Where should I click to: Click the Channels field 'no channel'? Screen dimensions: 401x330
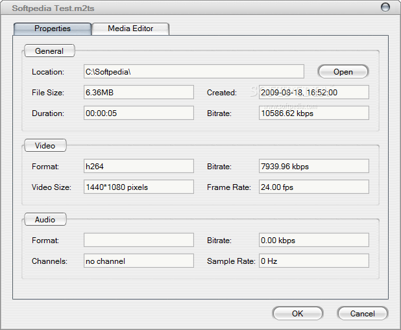coord(139,261)
